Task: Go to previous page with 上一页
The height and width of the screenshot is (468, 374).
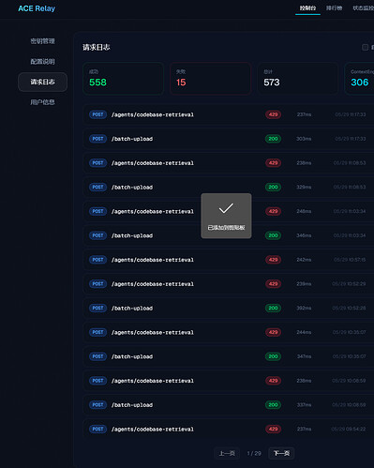Action: pyautogui.click(x=227, y=453)
